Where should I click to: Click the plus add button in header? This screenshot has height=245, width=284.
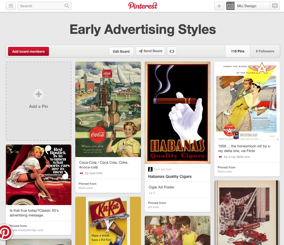(x=219, y=6)
